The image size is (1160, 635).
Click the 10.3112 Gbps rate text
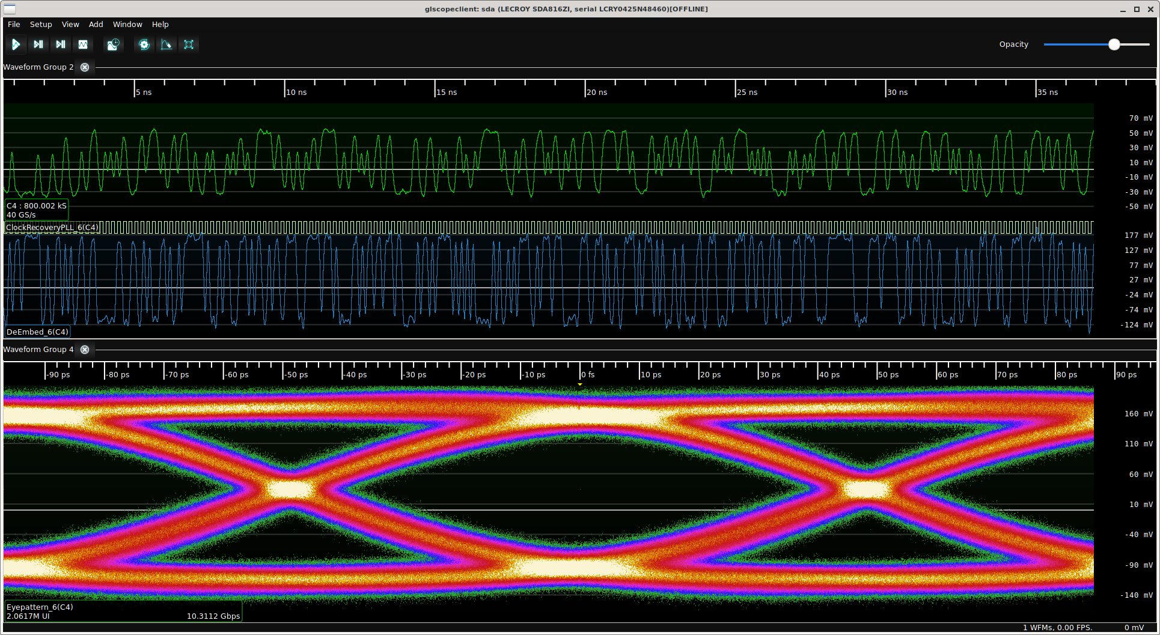pos(213,616)
